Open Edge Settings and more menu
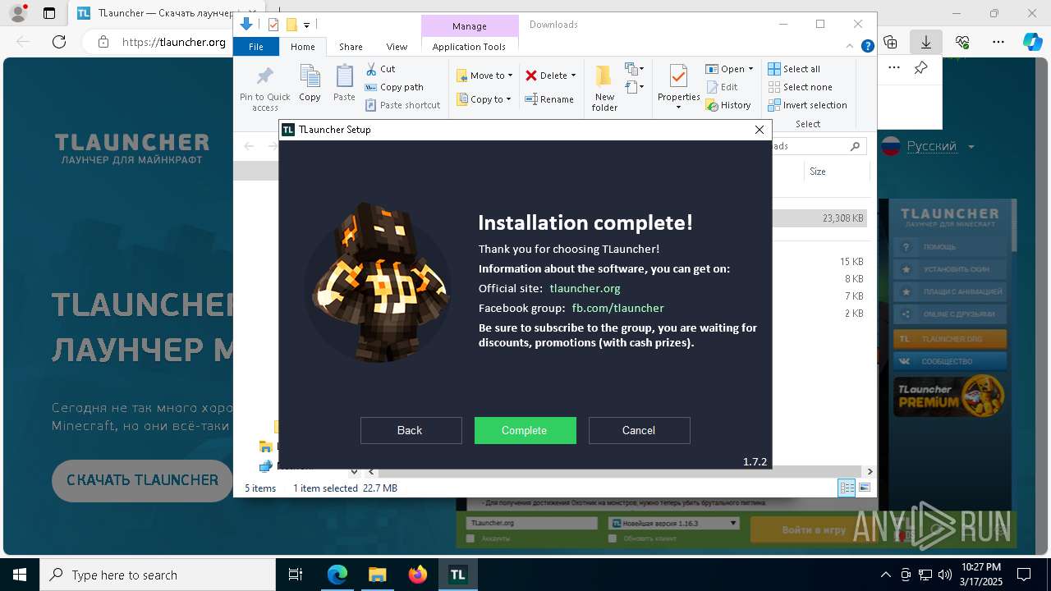This screenshot has height=591, width=1051. coord(998,41)
